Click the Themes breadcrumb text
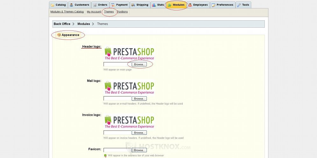Viewport: 317px width, 158px height. point(102,24)
